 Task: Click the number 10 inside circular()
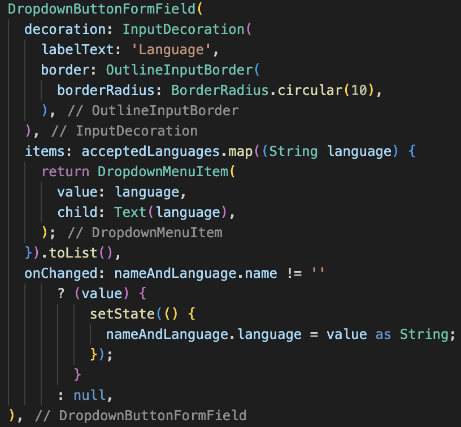point(359,90)
